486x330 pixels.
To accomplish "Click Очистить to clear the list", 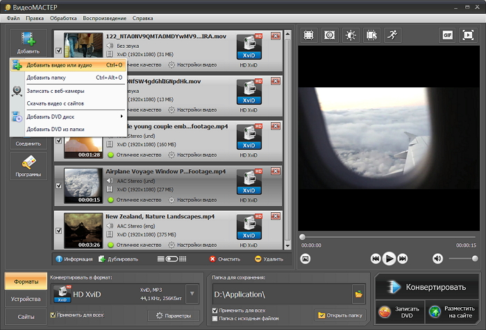I will [x=225, y=259].
